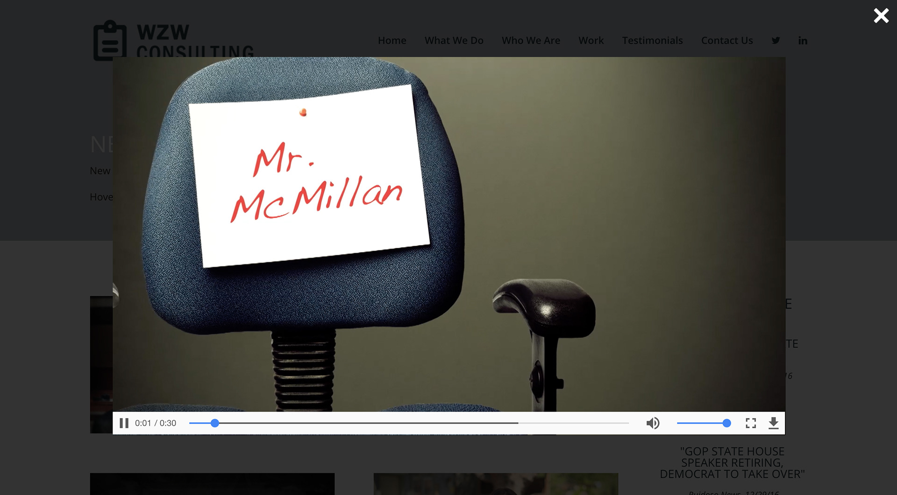
Task: Click the video time 0:01 / 0:30
Action: 156,423
